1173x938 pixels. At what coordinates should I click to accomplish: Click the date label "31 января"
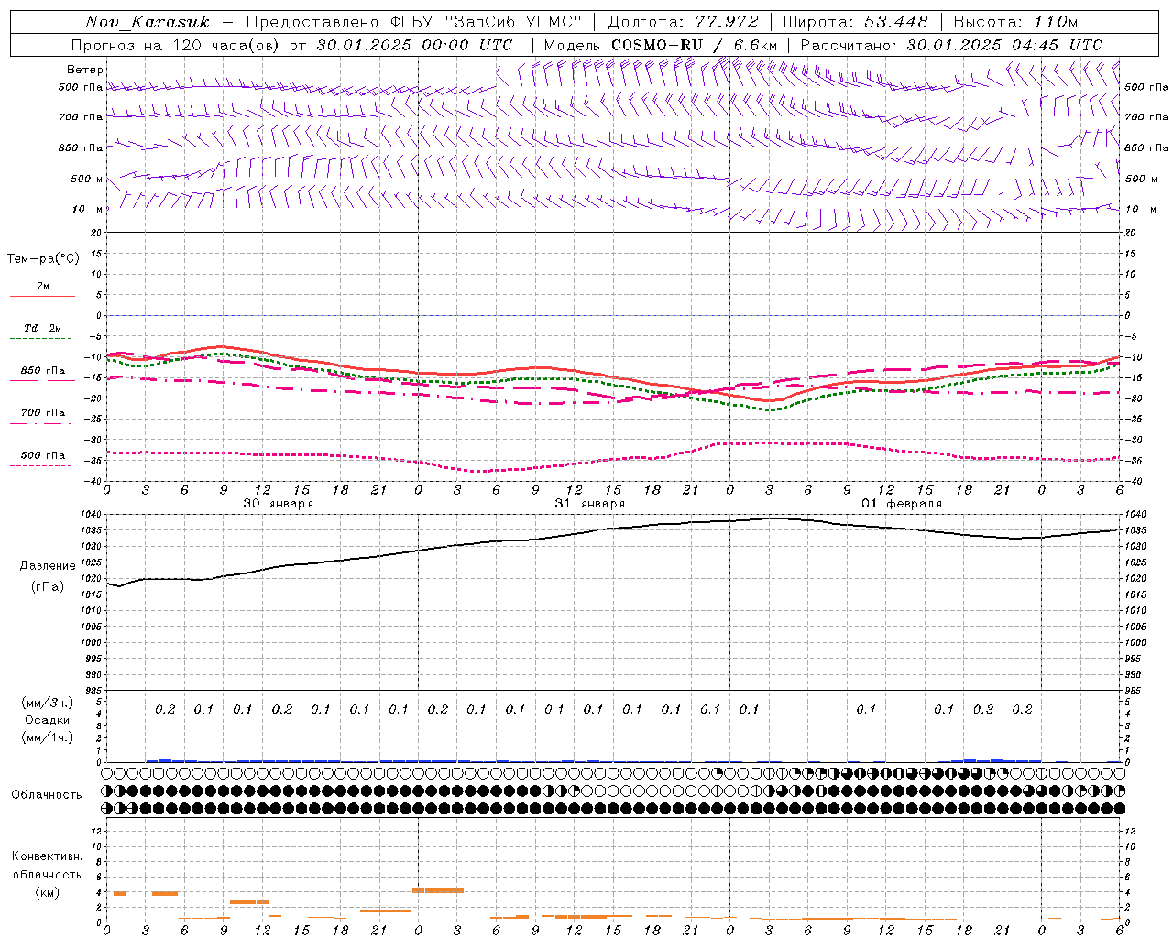pos(589,504)
